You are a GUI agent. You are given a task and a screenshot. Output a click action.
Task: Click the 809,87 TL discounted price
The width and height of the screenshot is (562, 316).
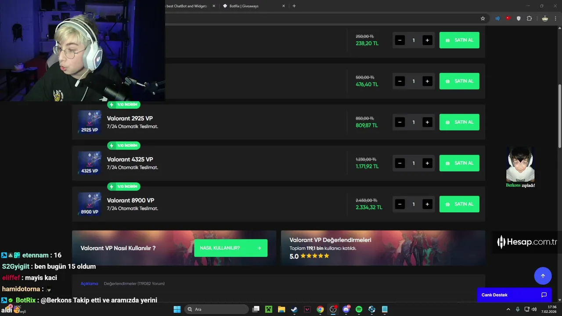(x=367, y=126)
